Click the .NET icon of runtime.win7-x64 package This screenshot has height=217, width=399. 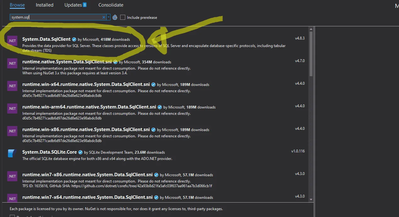[12, 198]
